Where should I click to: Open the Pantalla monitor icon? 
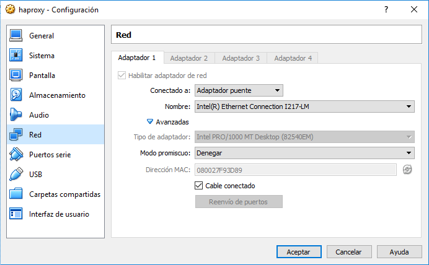tap(16, 76)
